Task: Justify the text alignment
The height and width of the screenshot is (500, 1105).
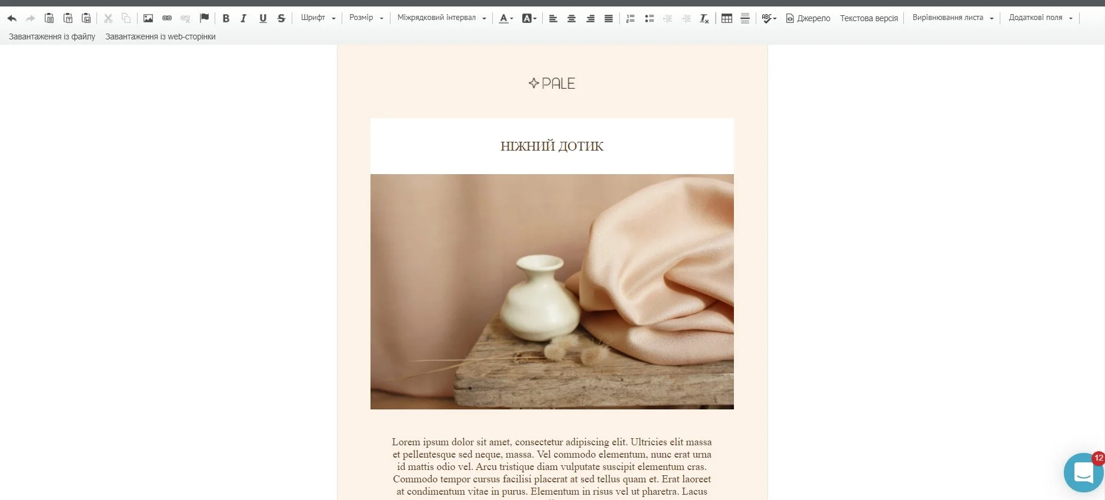Action: (x=609, y=18)
